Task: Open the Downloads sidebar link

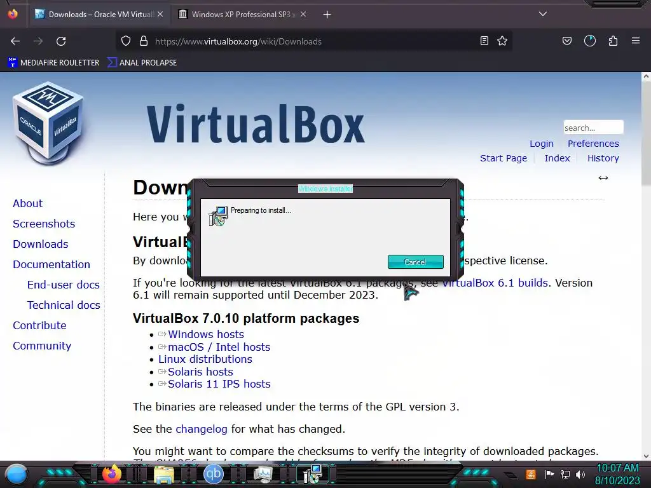Action: 40,244
